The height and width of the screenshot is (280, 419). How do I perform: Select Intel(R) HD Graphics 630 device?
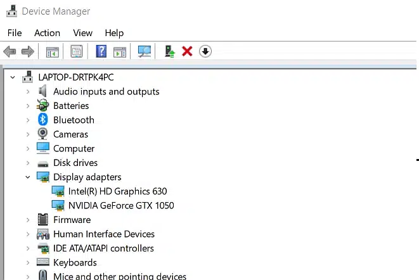click(117, 191)
